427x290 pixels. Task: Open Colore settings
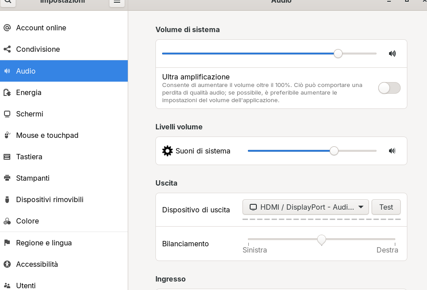(x=64, y=221)
